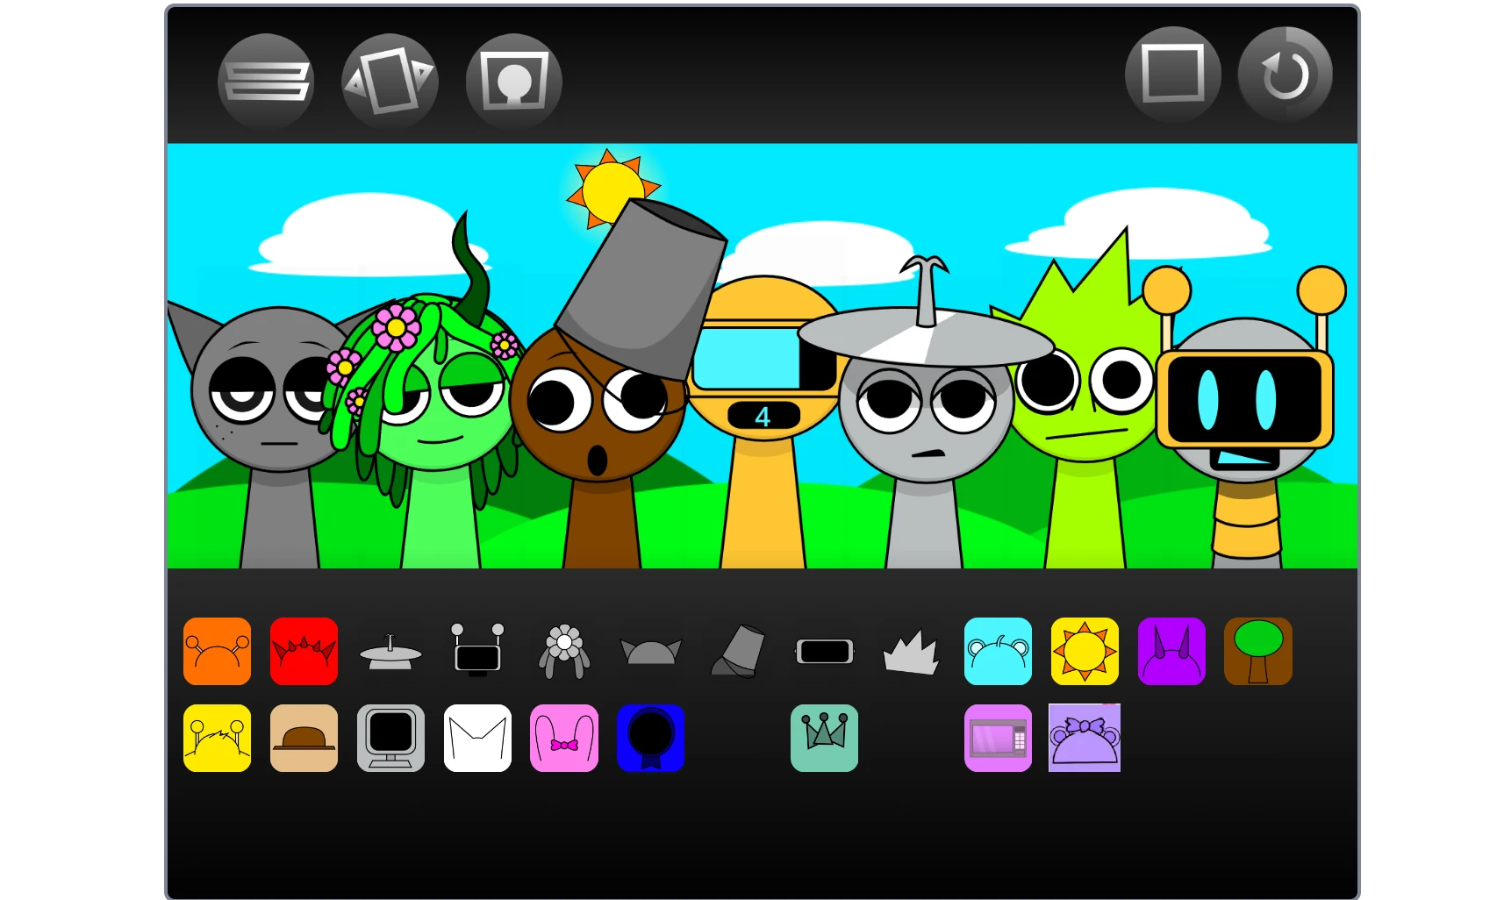The image size is (1504, 900).
Task: Select the red spiky crown sound icon
Action: click(304, 651)
